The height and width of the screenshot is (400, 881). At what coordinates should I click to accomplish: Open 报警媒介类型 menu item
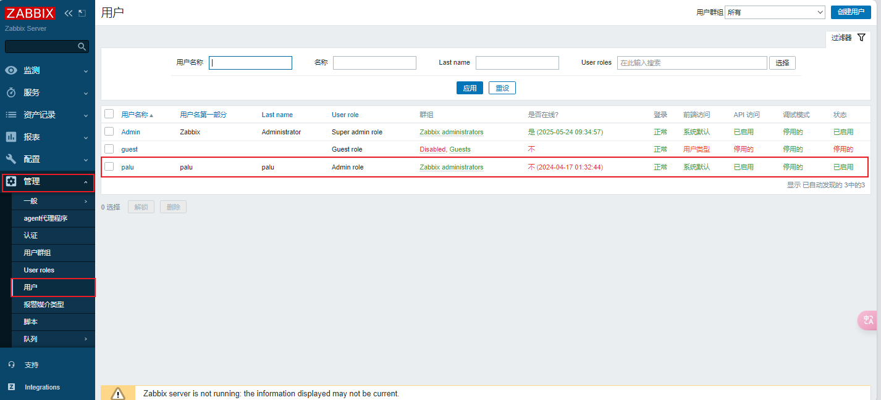tap(53, 304)
